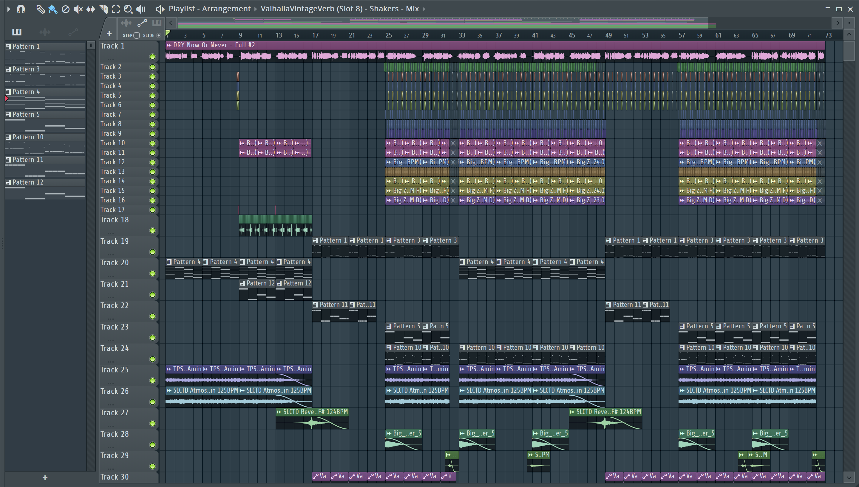The height and width of the screenshot is (487, 859).
Task: Click the playlist vertical scrollbar handle
Action: [849, 50]
